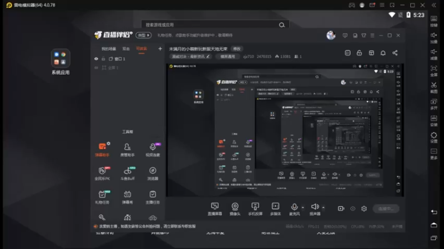Click the record video icon near settings
The height and width of the screenshot is (249, 444).
click(x=341, y=209)
